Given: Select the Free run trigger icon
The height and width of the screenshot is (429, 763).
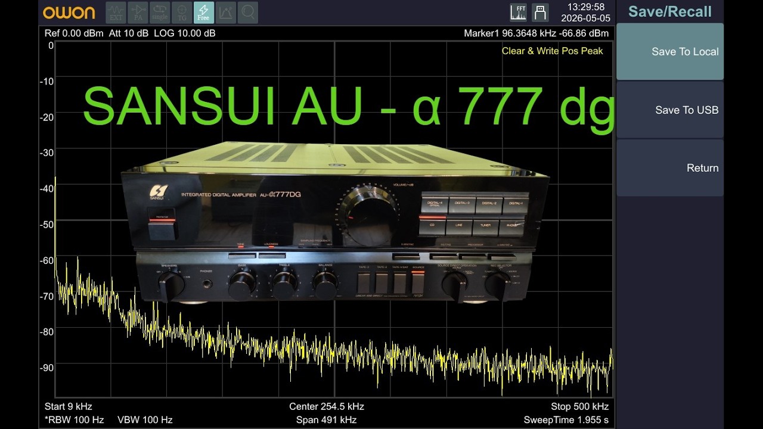Looking at the screenshot, I should [x=203, y=12].
